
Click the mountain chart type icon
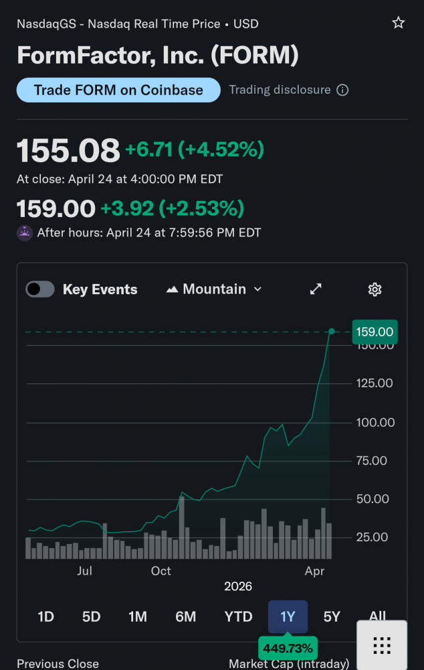[172, 289]
